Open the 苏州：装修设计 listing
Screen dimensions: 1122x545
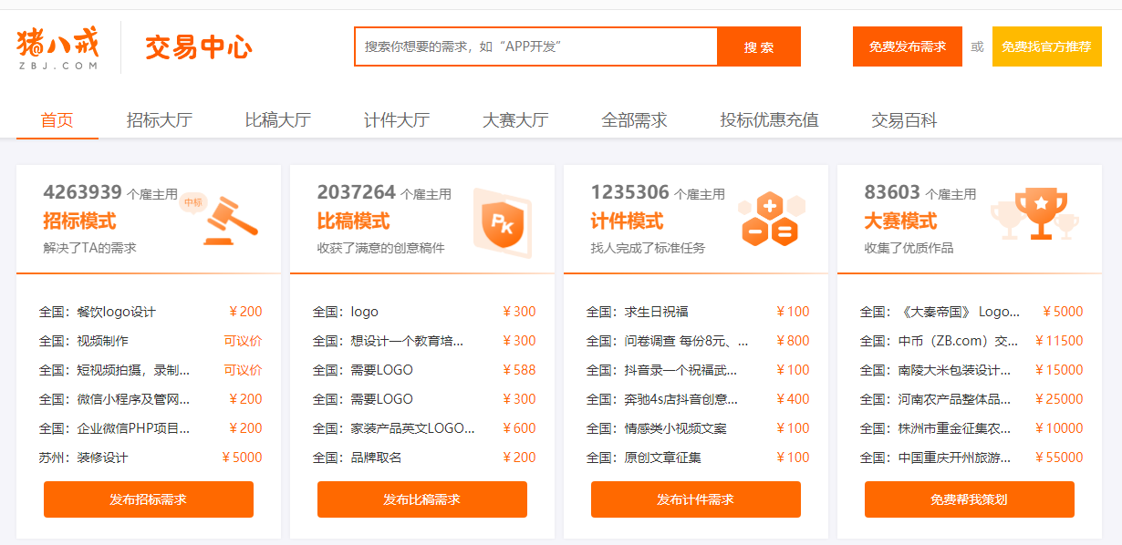tap(84, 458)
